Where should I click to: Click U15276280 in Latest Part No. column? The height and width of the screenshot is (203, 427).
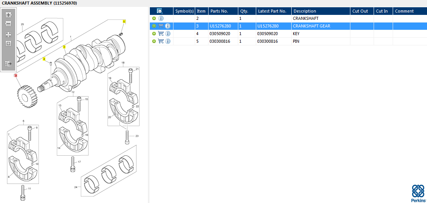point(268,26)
